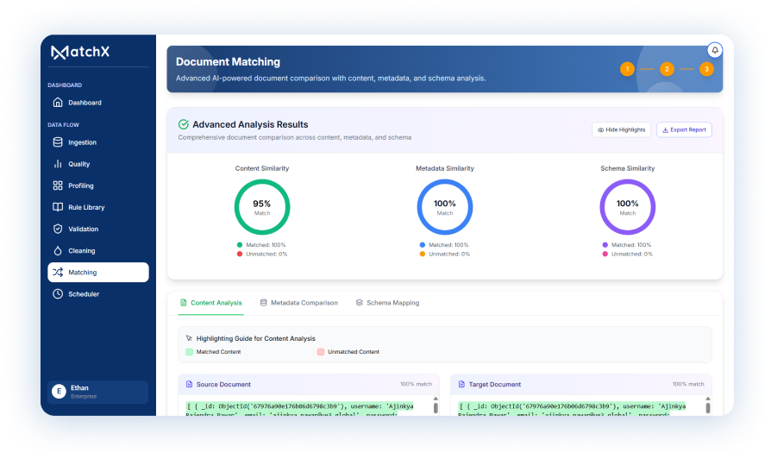Go to step 2 indicator
The image size is (771, 459).
(x=667, y=69)
